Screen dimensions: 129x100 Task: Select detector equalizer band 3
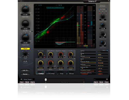pos(106,13)
